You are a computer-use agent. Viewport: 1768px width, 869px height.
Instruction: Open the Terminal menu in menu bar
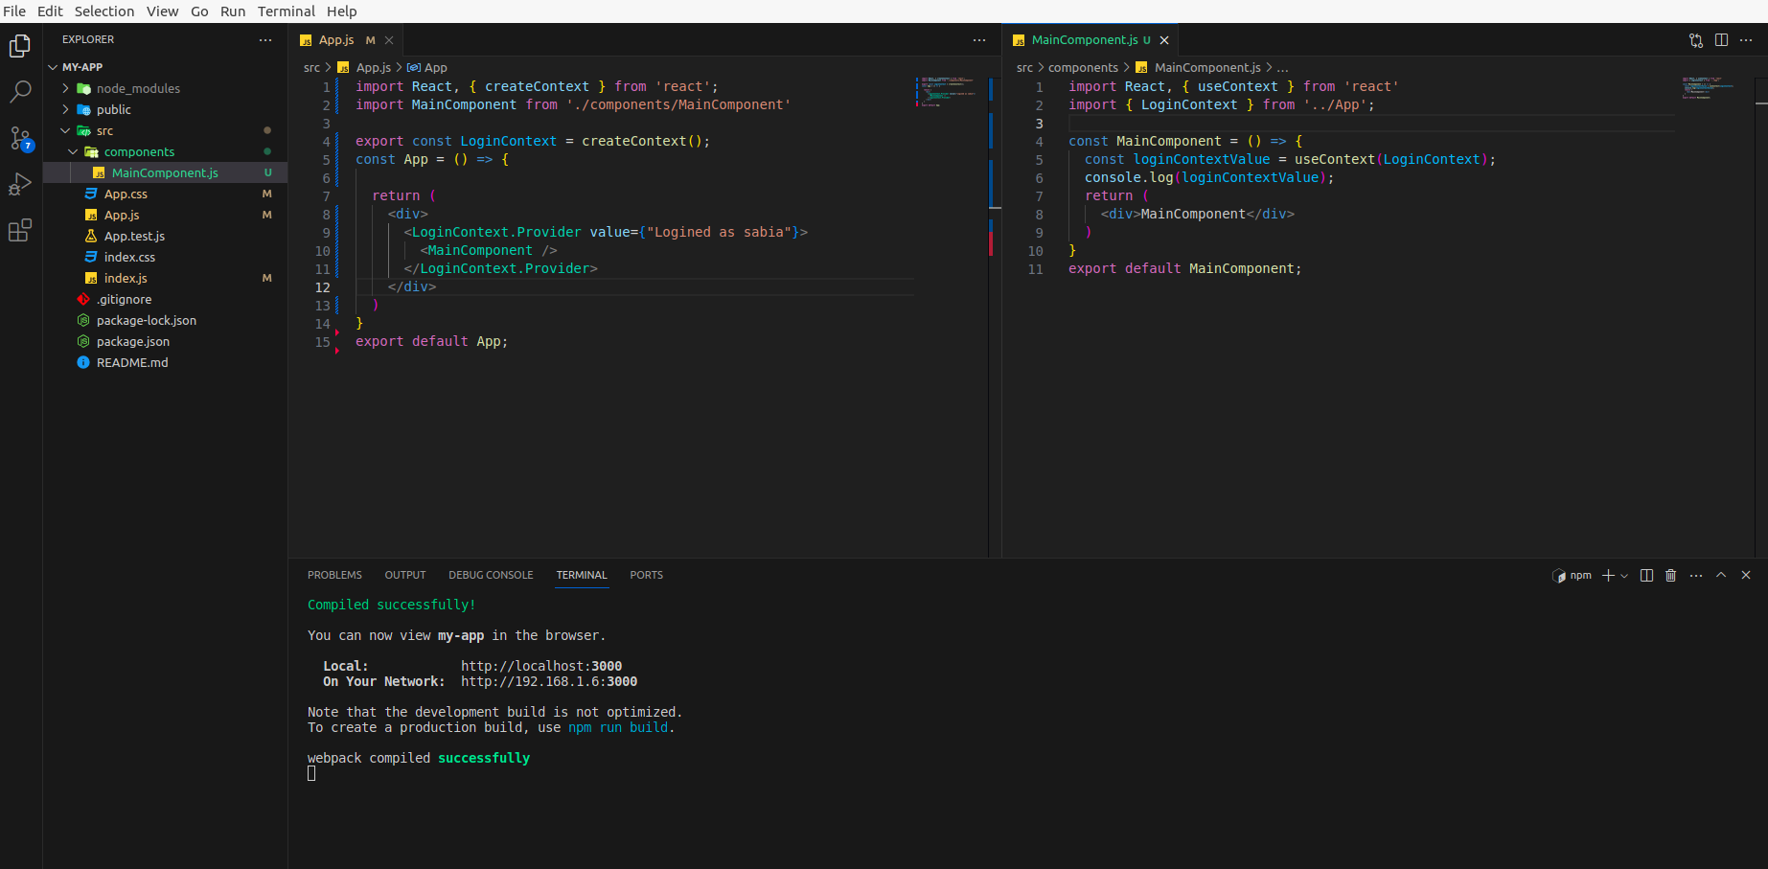pyautogui.click(x=286, y=11)
